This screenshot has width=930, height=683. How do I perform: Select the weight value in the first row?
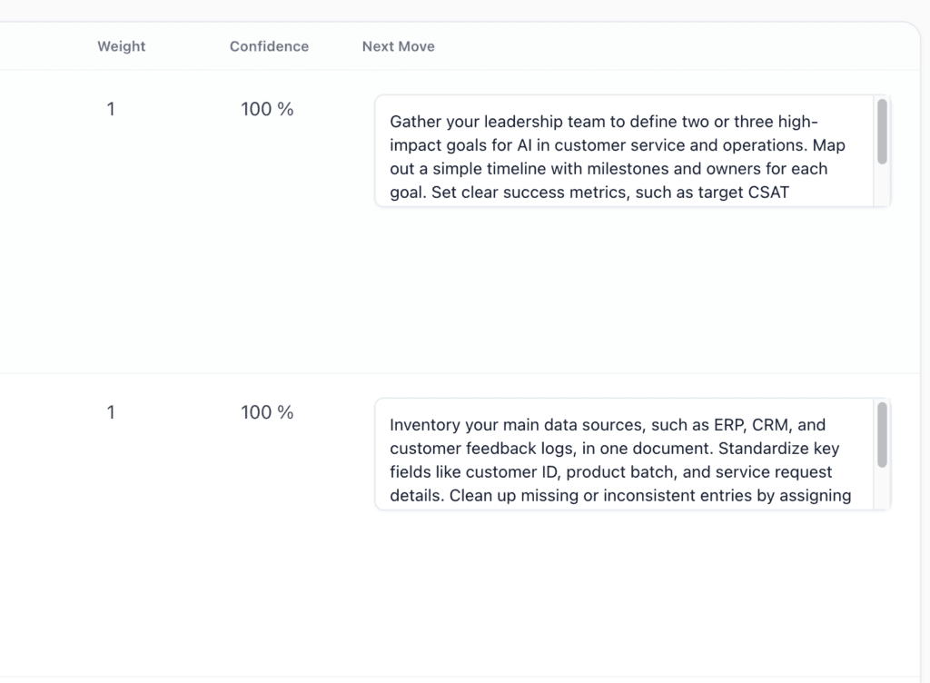coord(111,109)
